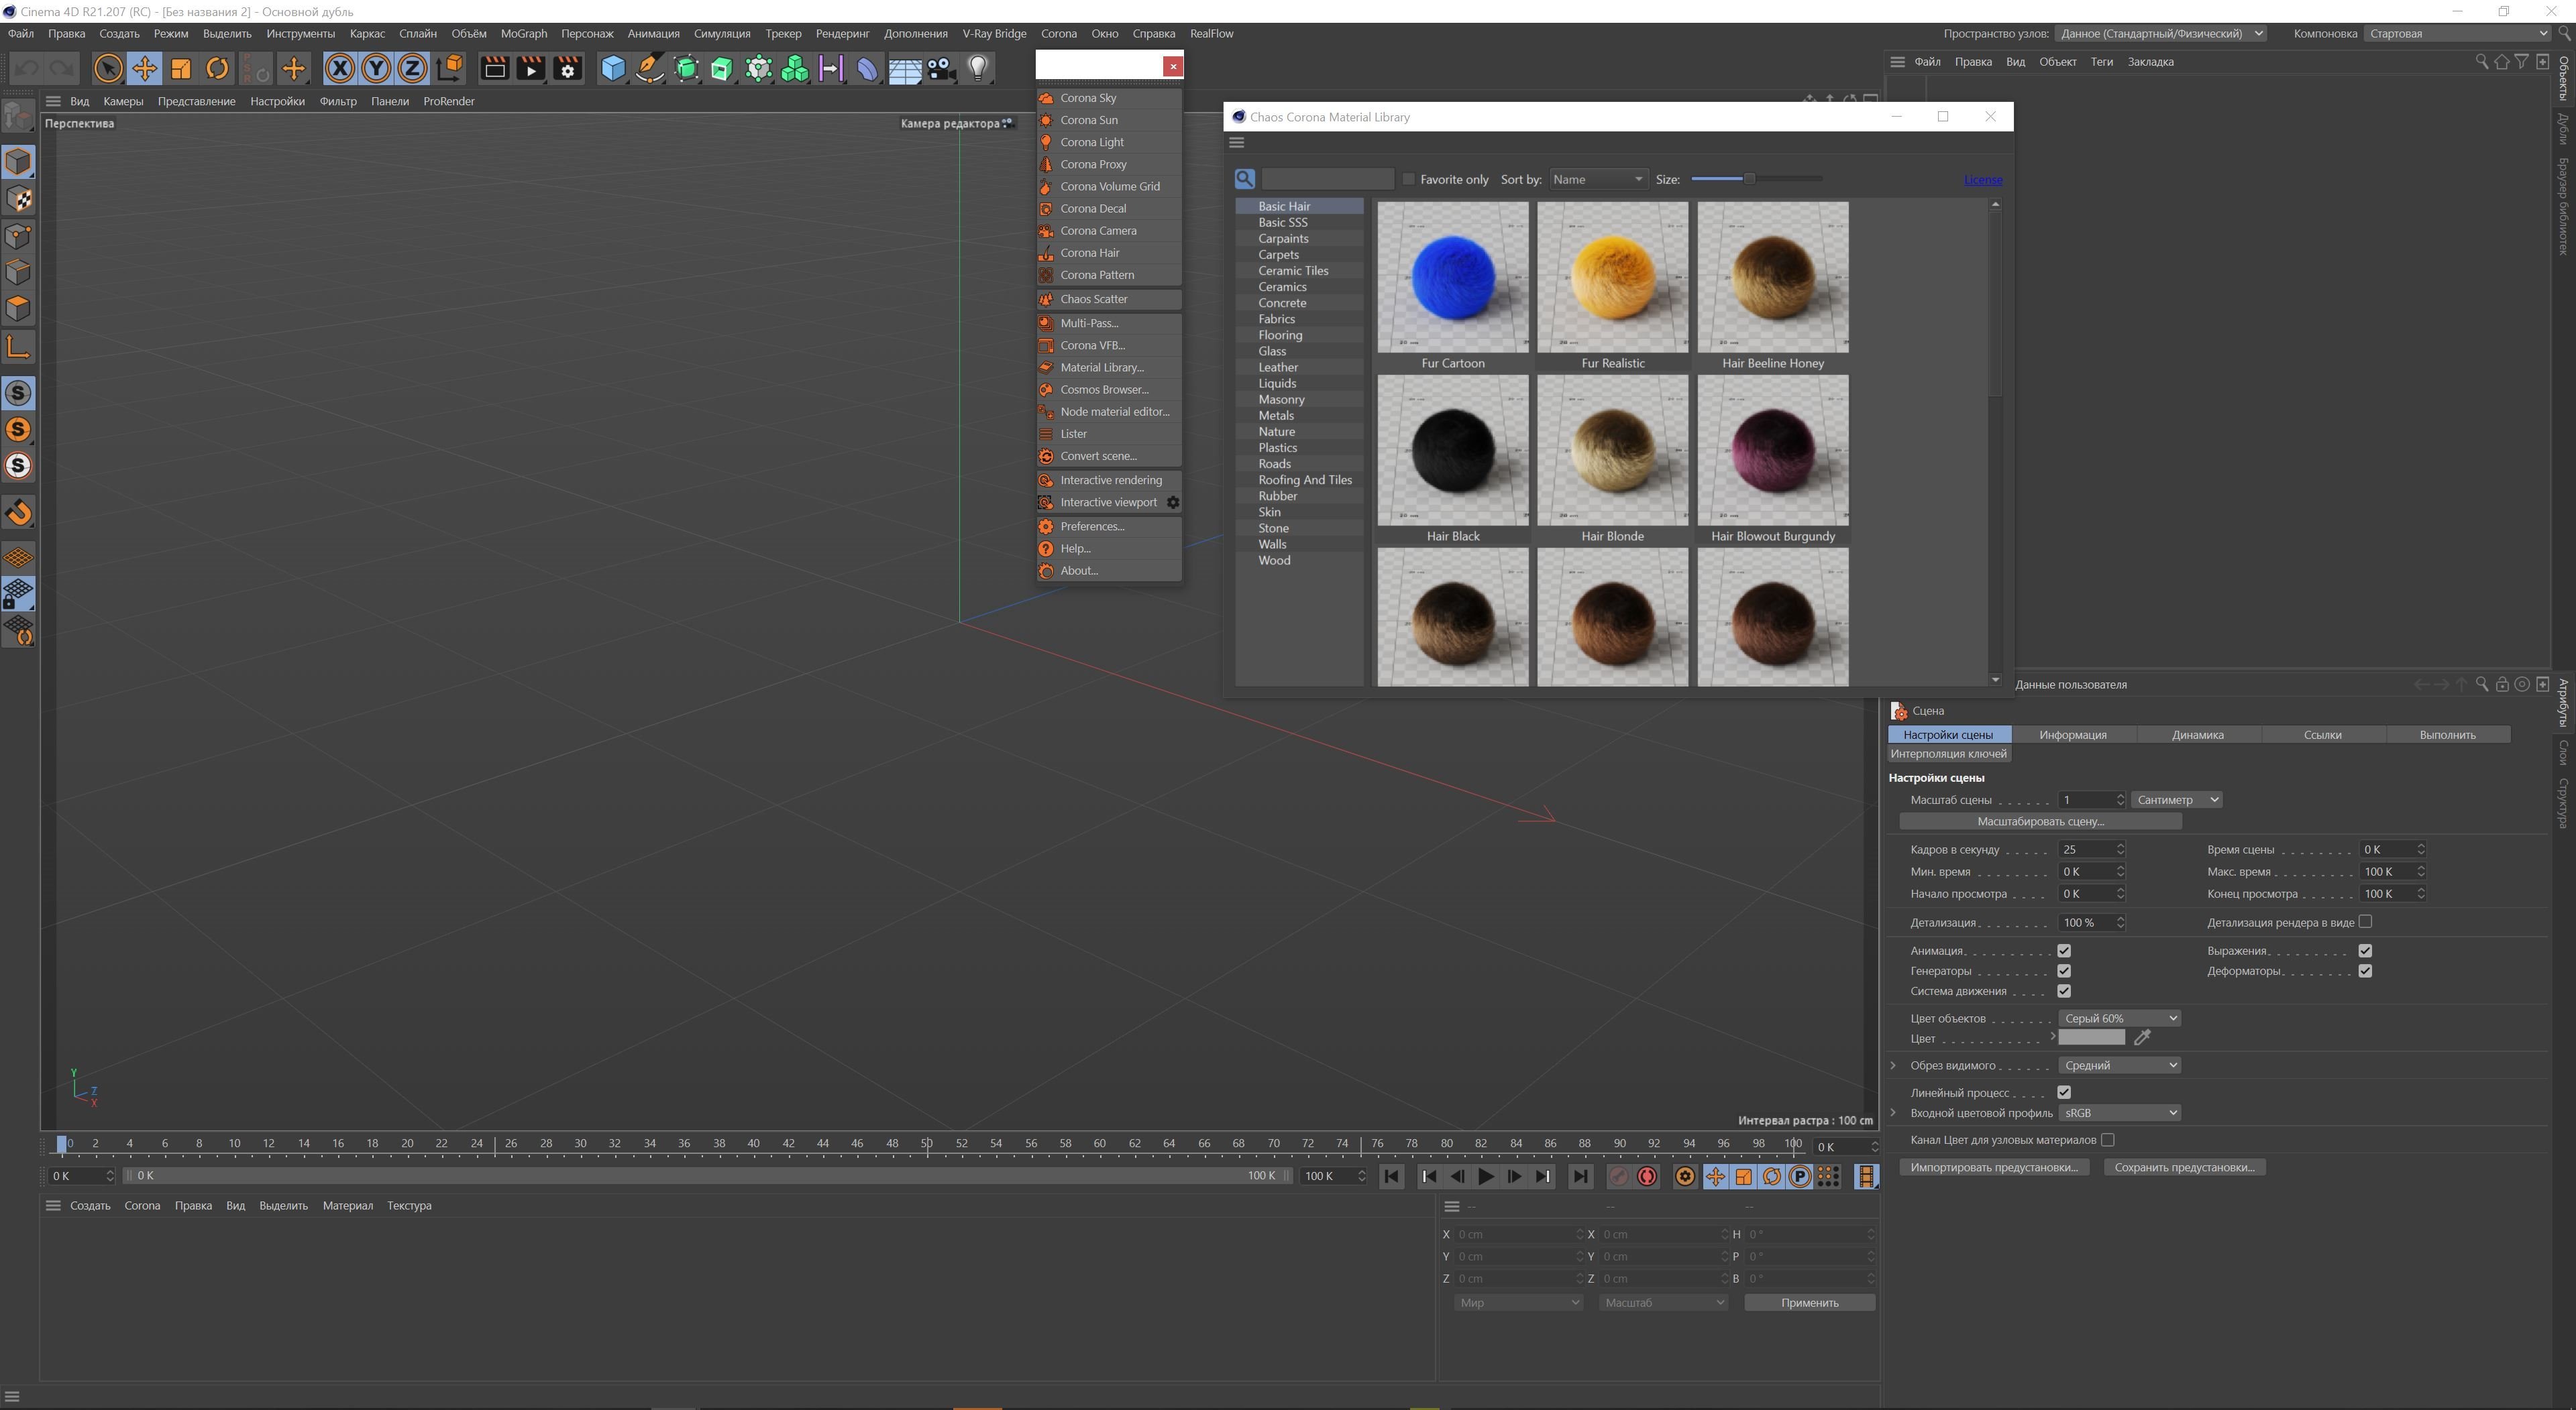Select the Rotate tool icon

[x=217, y=68]
